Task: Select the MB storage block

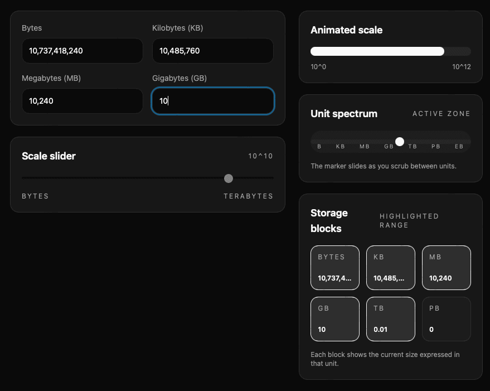Action: [446, 268]
